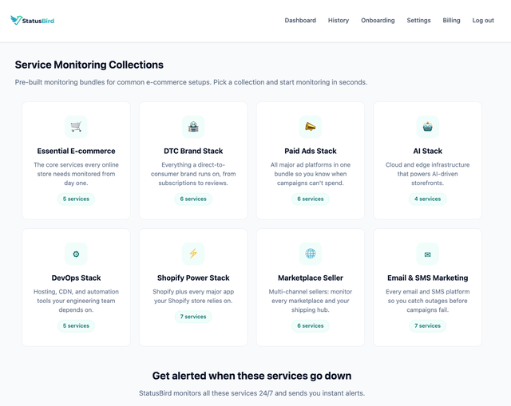Click the 'Pre-built monitoring bundles' subtitle text
The height and width of the screenshot is (406, 511).
(191, 82)
